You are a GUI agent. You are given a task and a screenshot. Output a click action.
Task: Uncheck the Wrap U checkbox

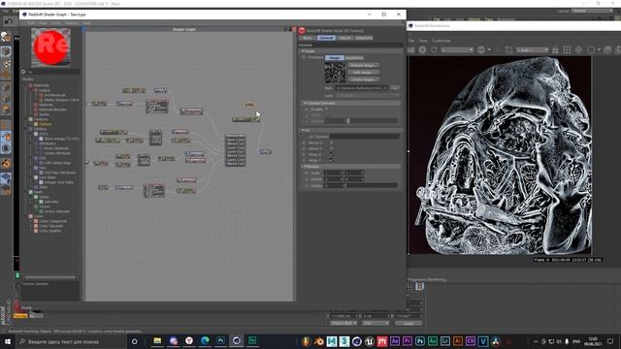click(331, 154)
